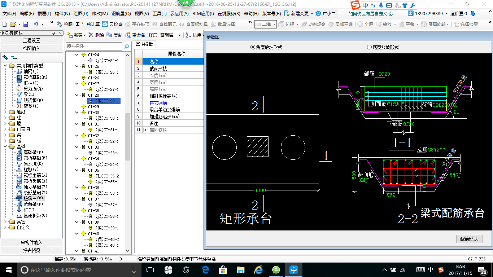This screenshot has height=277, width=493.
Task: Click the 报表预览 navigation button
Action: tap(32, 250)
